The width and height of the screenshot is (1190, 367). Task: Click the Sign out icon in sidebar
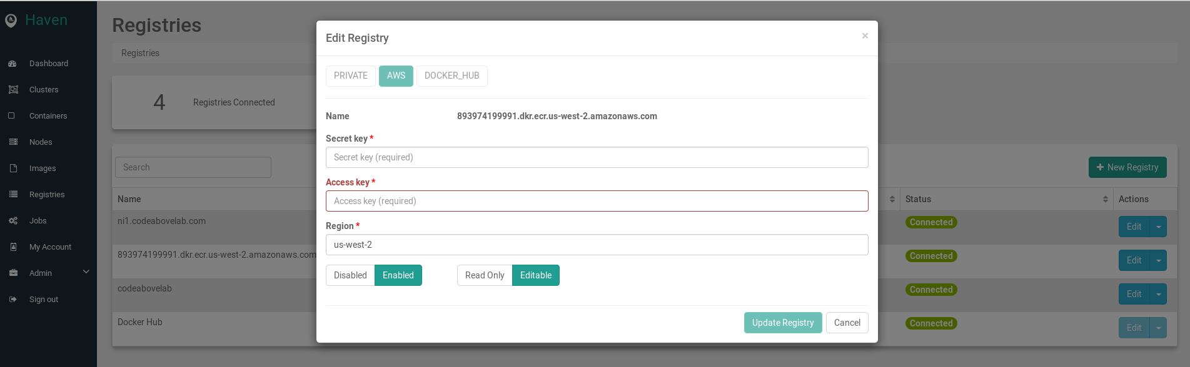pyautogui.click(x=13, y=300)
